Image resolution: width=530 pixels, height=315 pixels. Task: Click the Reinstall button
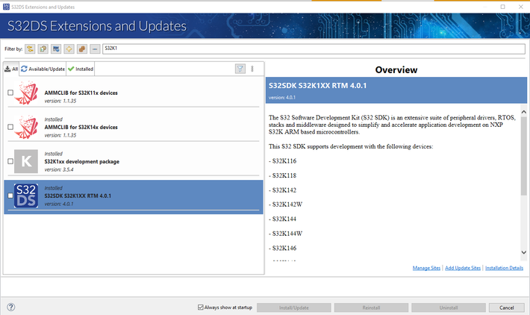tap(371, 308)
